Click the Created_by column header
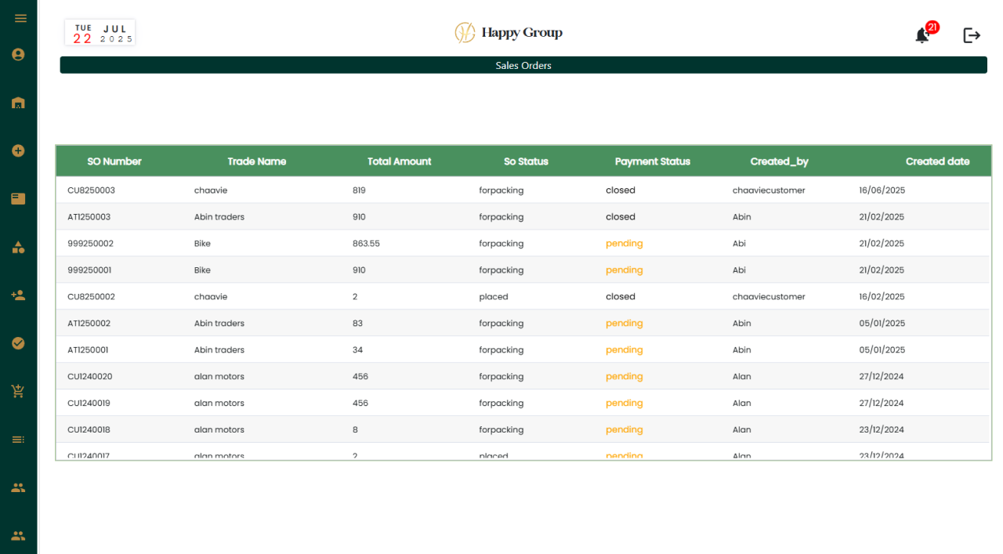1003x554 pixels. (780, 161)
